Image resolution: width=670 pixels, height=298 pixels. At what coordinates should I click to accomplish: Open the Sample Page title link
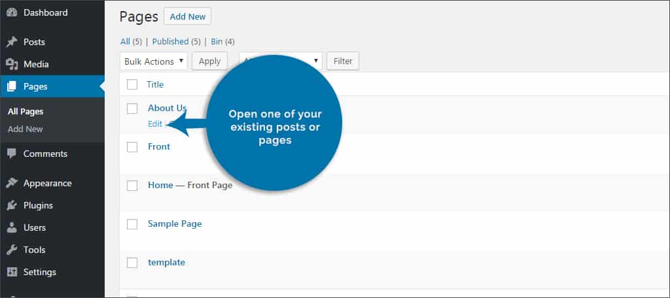(175, 223)
